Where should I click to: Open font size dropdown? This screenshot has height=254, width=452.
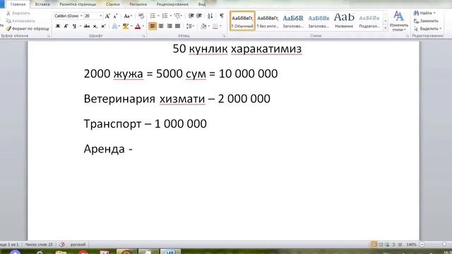[100, 16]
